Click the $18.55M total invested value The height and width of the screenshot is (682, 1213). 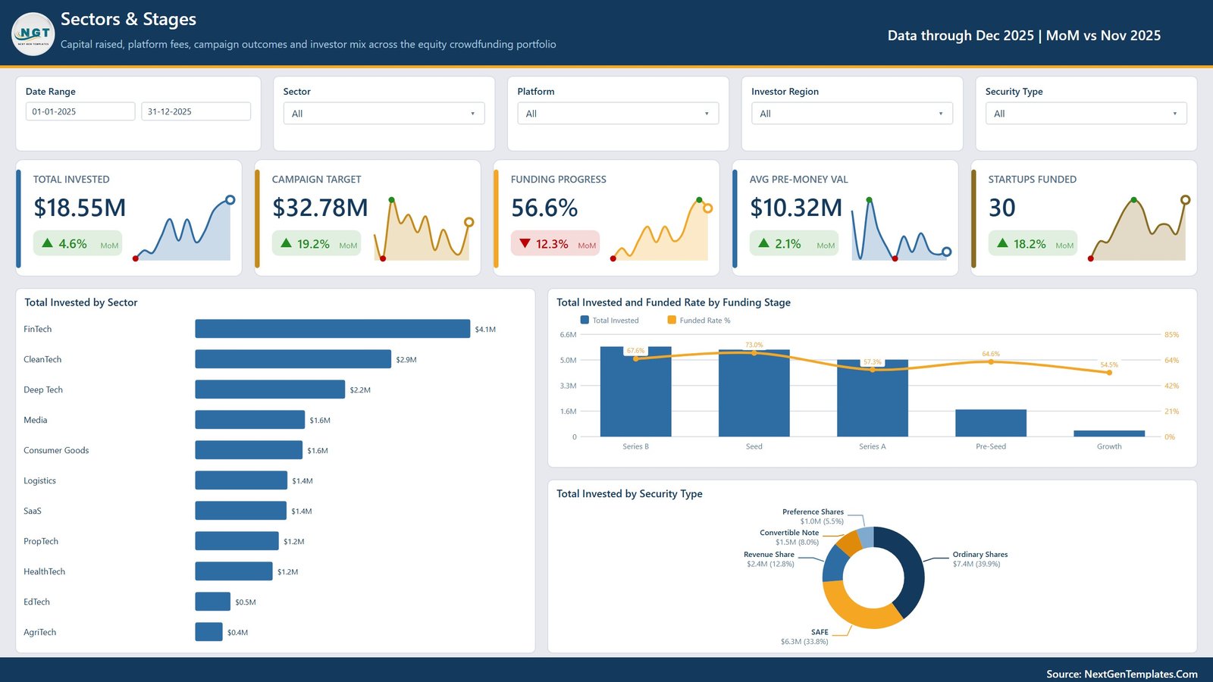[80, 208]
